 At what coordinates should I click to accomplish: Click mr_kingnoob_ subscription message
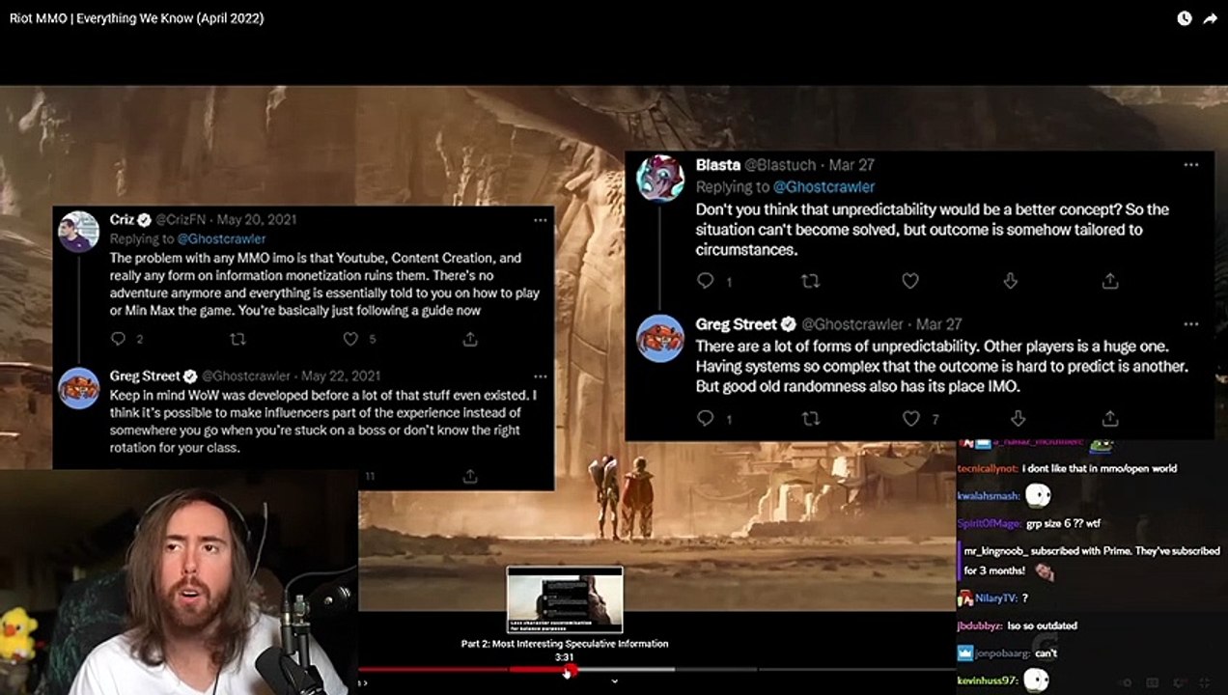[1092, 561]
